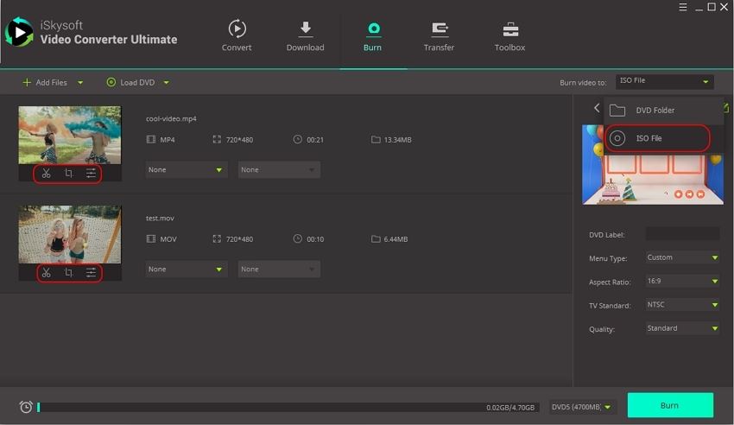Expand the Quality Standard dropdown
This screenshot has width=734, height=425.
click(x=682, y=328)
